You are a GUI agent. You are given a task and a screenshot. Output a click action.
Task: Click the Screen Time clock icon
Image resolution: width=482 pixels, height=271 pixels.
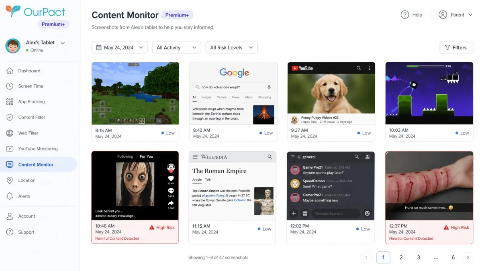point(10,86)
